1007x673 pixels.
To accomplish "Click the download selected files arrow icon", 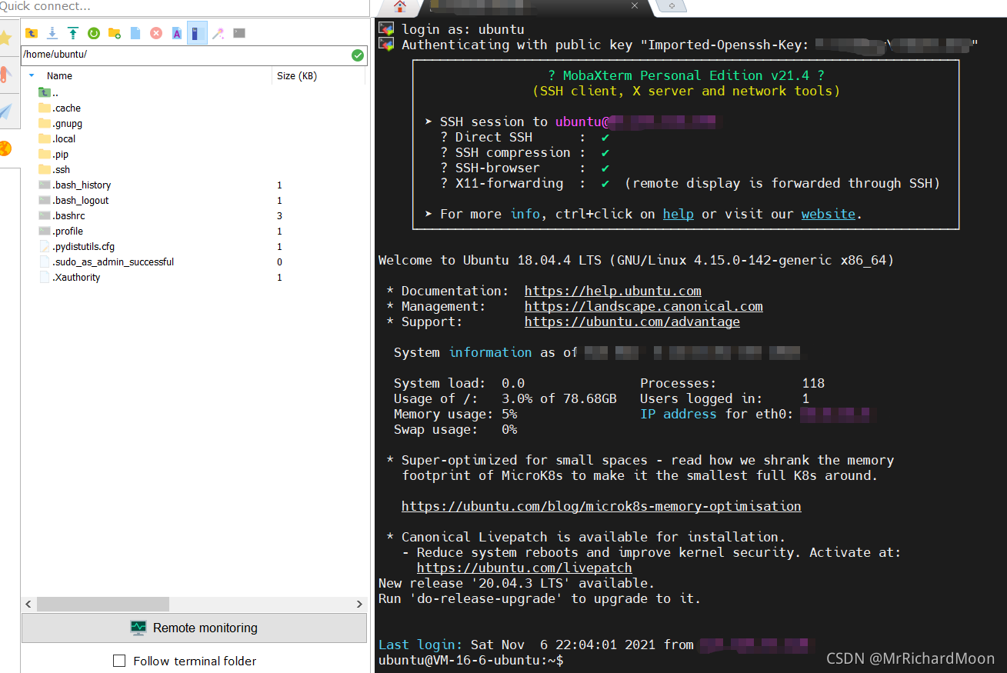I will click(x=52, y=33).
